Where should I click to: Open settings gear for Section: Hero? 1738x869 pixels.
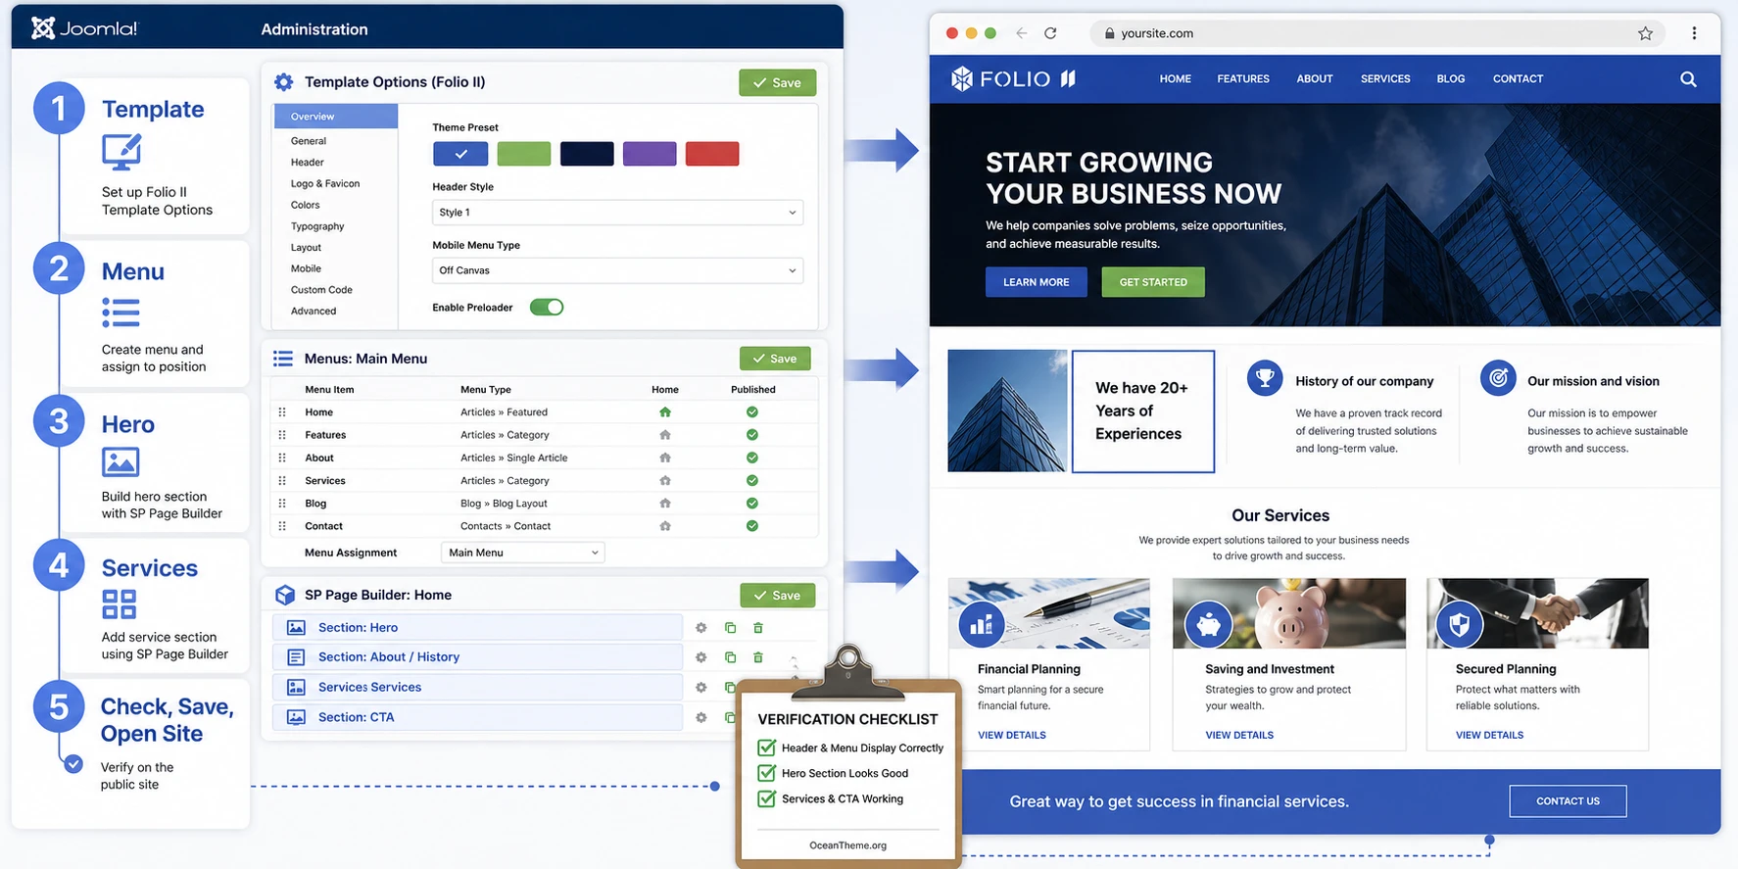pyautogui.click(x=701, y=628)
